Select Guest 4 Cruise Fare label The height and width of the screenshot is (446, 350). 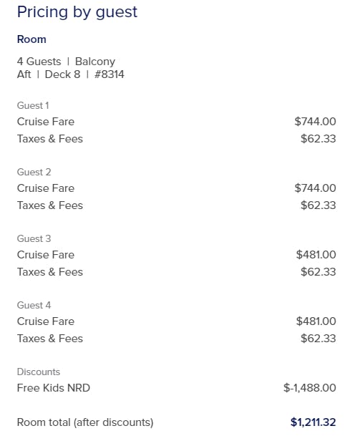coord(46,321)
